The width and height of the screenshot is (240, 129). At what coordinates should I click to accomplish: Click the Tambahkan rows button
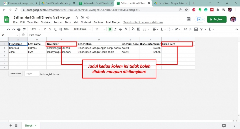point(16,74)
